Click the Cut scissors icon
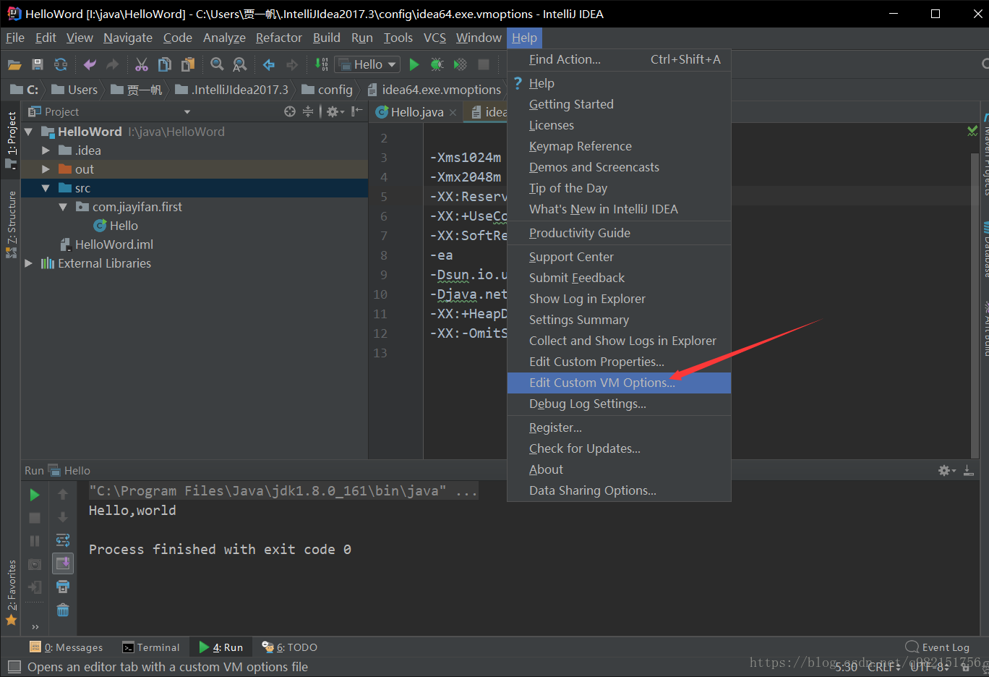This screenshot has height=677, width=989. click(x=142, y=64)
